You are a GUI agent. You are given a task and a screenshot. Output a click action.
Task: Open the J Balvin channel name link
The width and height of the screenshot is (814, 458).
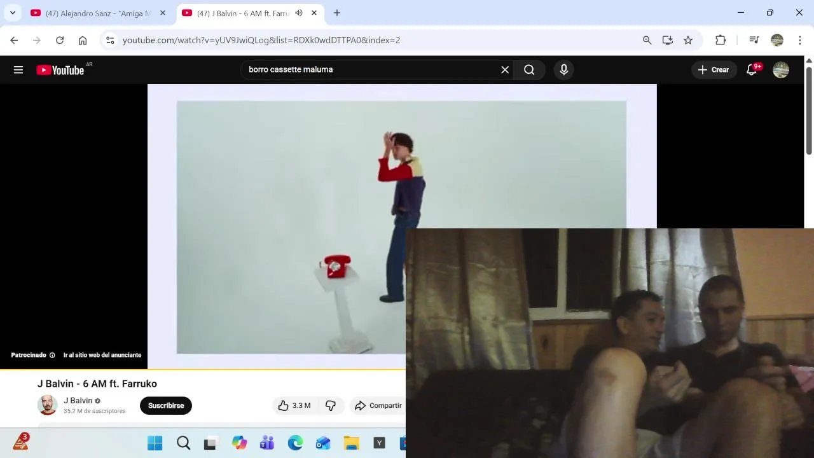coord(78,401)
